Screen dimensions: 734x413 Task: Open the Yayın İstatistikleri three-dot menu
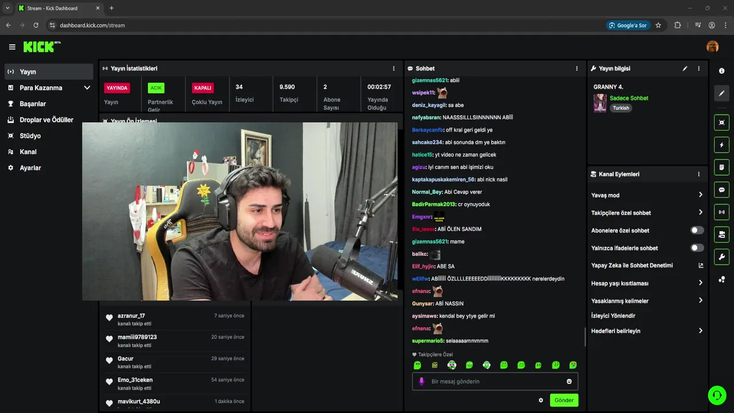coord(393,68)
